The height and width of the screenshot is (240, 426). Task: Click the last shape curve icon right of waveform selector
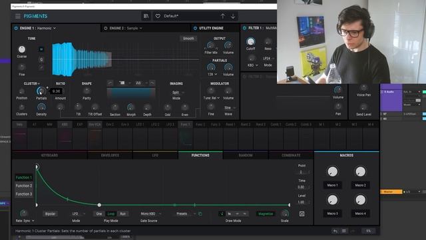tap(152, 83)
